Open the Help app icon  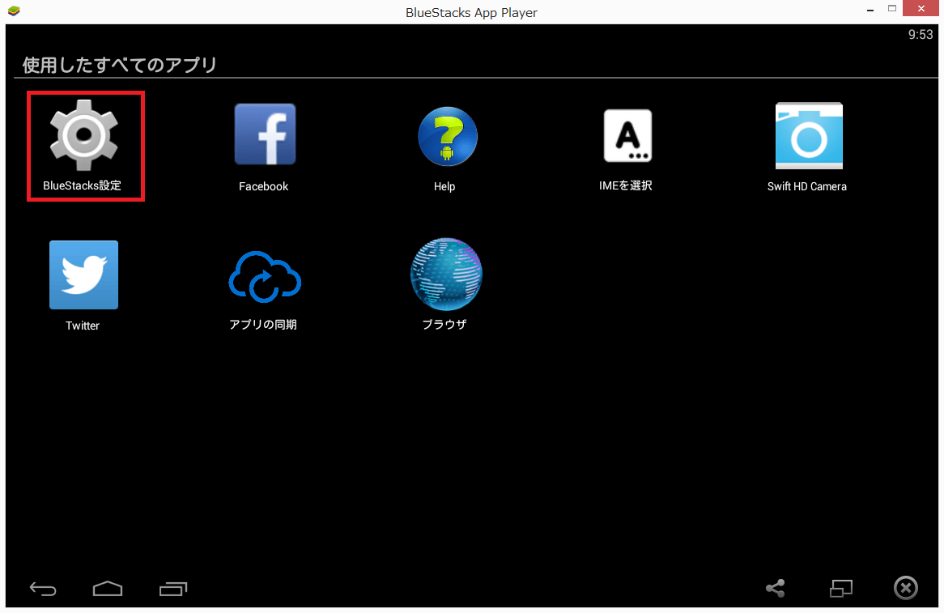tap(448, 137)
